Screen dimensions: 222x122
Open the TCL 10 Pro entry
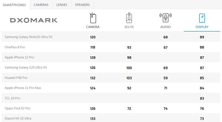point(12,98)
